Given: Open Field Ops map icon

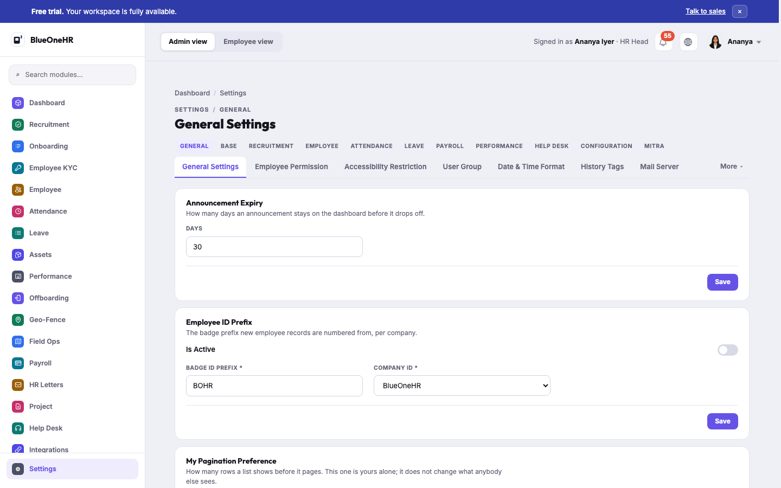Looking at the screenshot, I should 18,342.
